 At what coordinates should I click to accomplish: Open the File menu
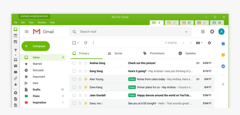[16, 23]
